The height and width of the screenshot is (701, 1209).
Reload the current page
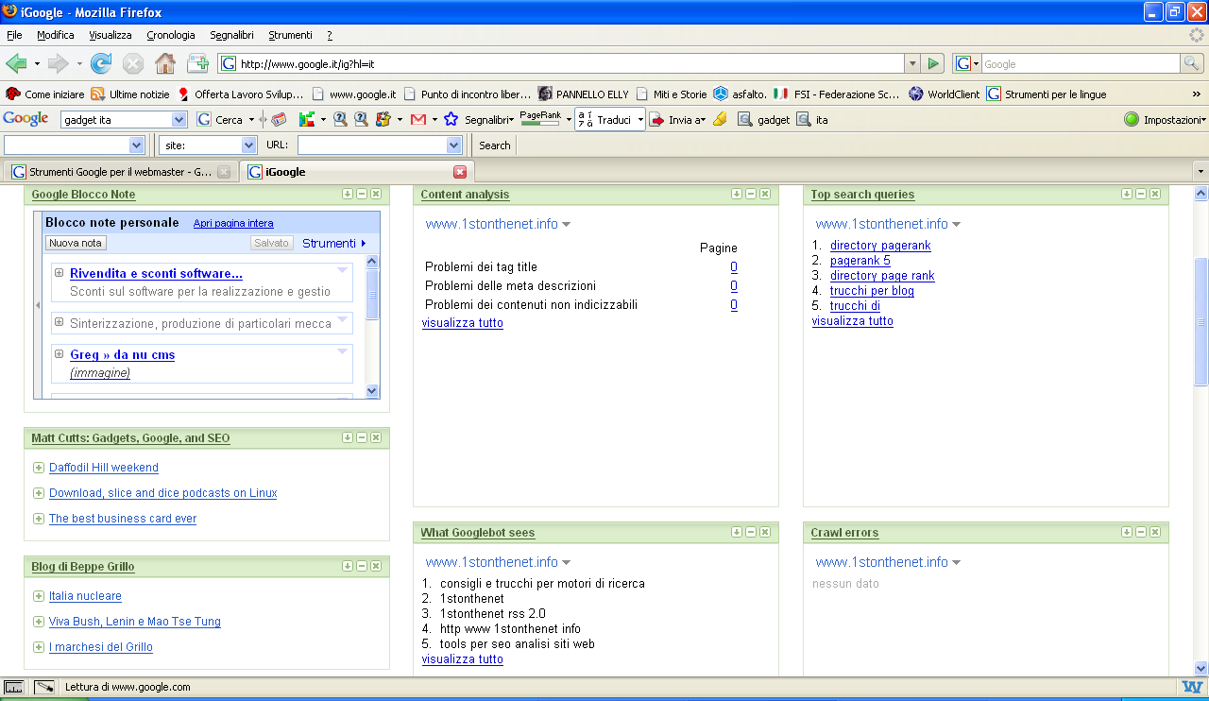(x=101, y=63)
